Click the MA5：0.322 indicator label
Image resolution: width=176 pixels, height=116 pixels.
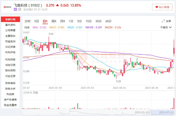pyautogui.click(x=39, y=27)
